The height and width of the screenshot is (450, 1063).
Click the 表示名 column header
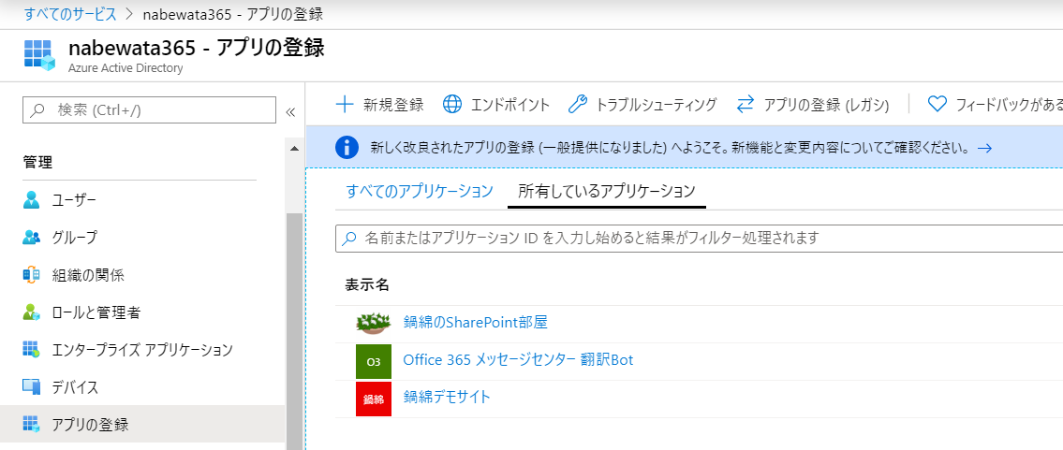point(367,284)
